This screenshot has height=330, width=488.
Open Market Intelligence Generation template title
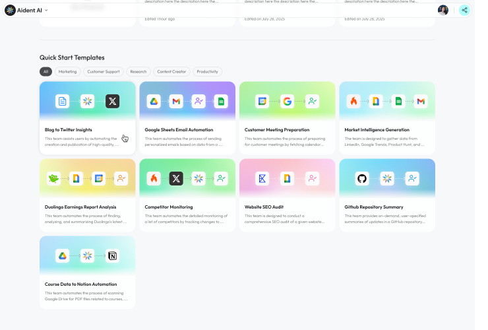click(377, 130)
